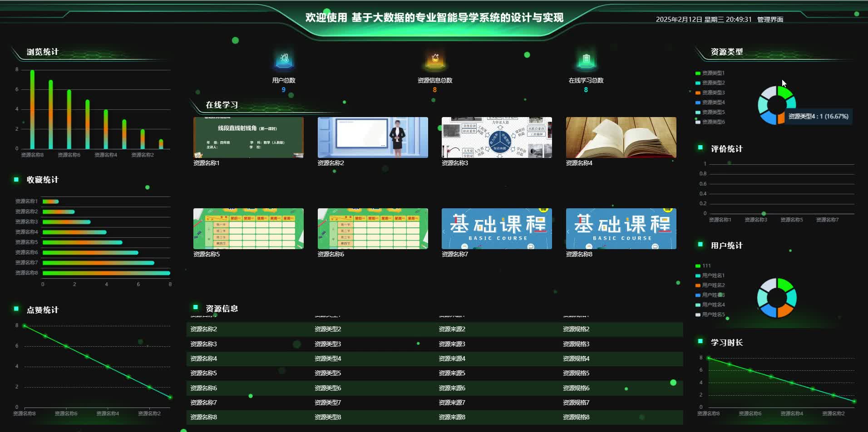Toggle 资源类型4 legend entry
Viewport: 868px width, 432px height.
(x=710, y=103)
